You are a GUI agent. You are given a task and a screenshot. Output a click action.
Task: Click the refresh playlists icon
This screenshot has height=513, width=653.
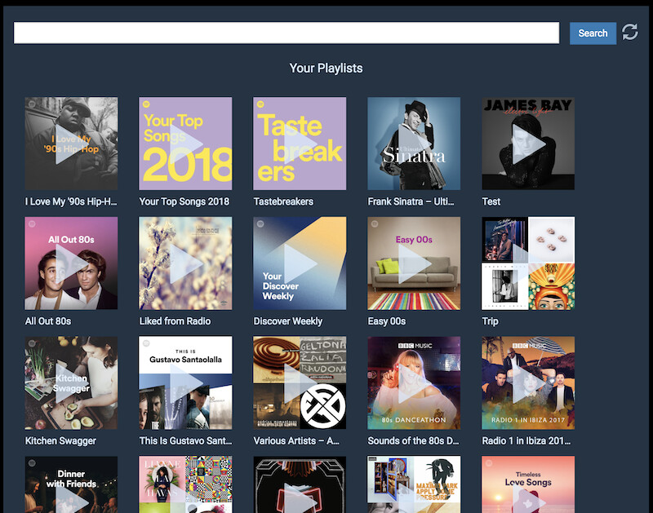point(629,32)
